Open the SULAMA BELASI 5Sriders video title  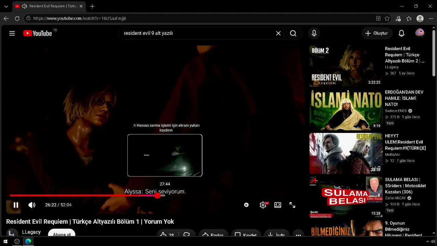(405, 186)
